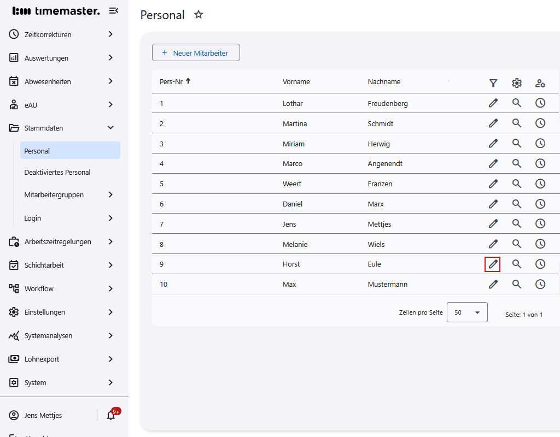The height and width of the screenshot is (437, 560).
Task: Open notifications bell with 9+ badge
Action: (111, 415)
